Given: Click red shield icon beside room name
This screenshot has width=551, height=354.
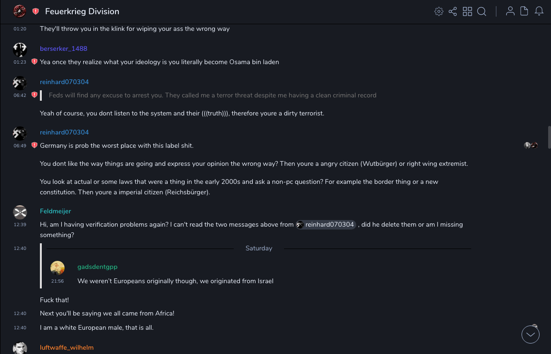Looking at the screenshot, I should (x=36, y=11).
